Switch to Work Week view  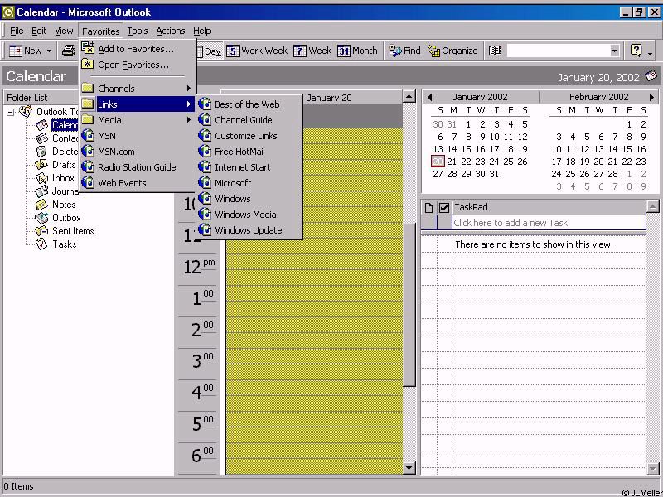coord(257,51)
